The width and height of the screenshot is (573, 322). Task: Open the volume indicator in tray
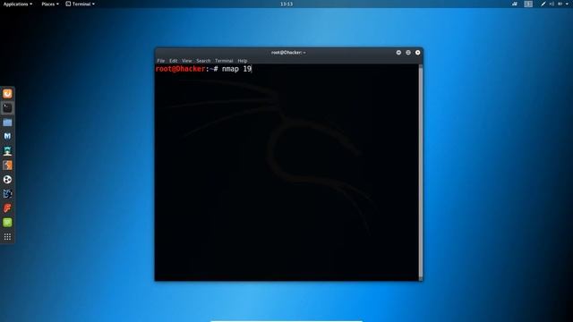point(552,4)
